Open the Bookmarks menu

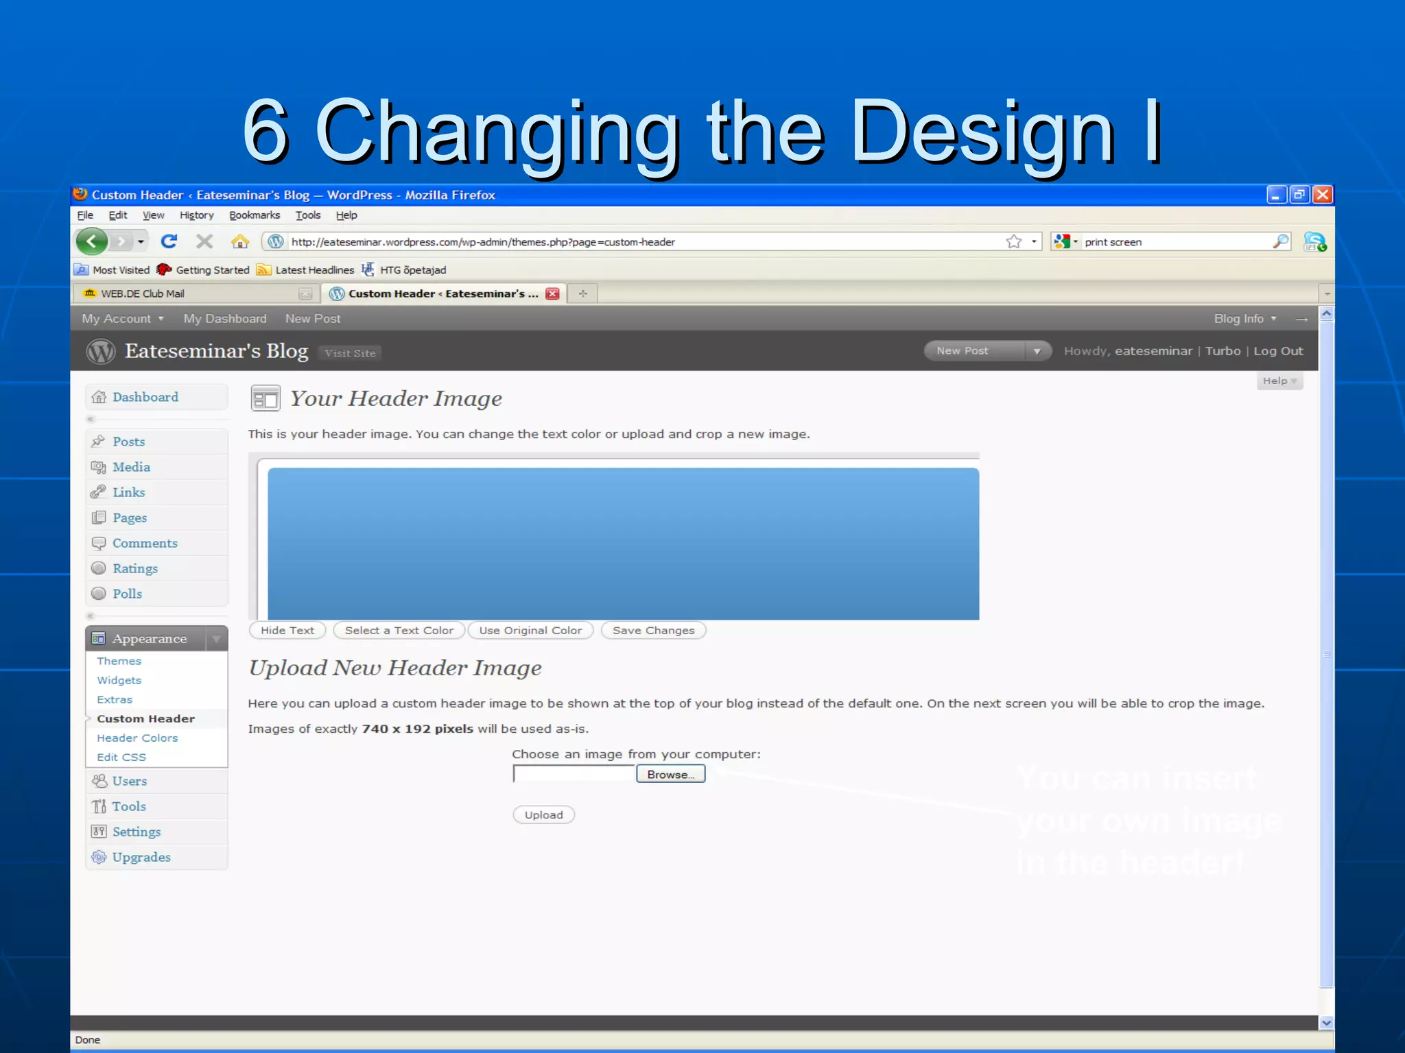click(x=255, y=215)
